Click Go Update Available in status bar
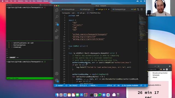 (x=130, y=85)
